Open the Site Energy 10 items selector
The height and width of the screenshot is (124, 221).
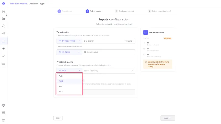tap(108, 41)
